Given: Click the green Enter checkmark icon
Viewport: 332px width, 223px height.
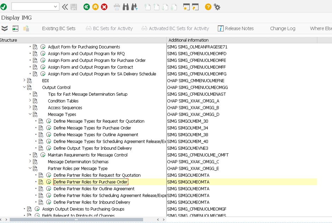Looking at the screenshot, I should tap(4, 7).
